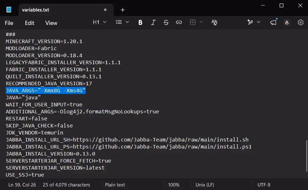Click the MINECRAFT_VERSION=1.20.1 line

click(x=44, y=42)
